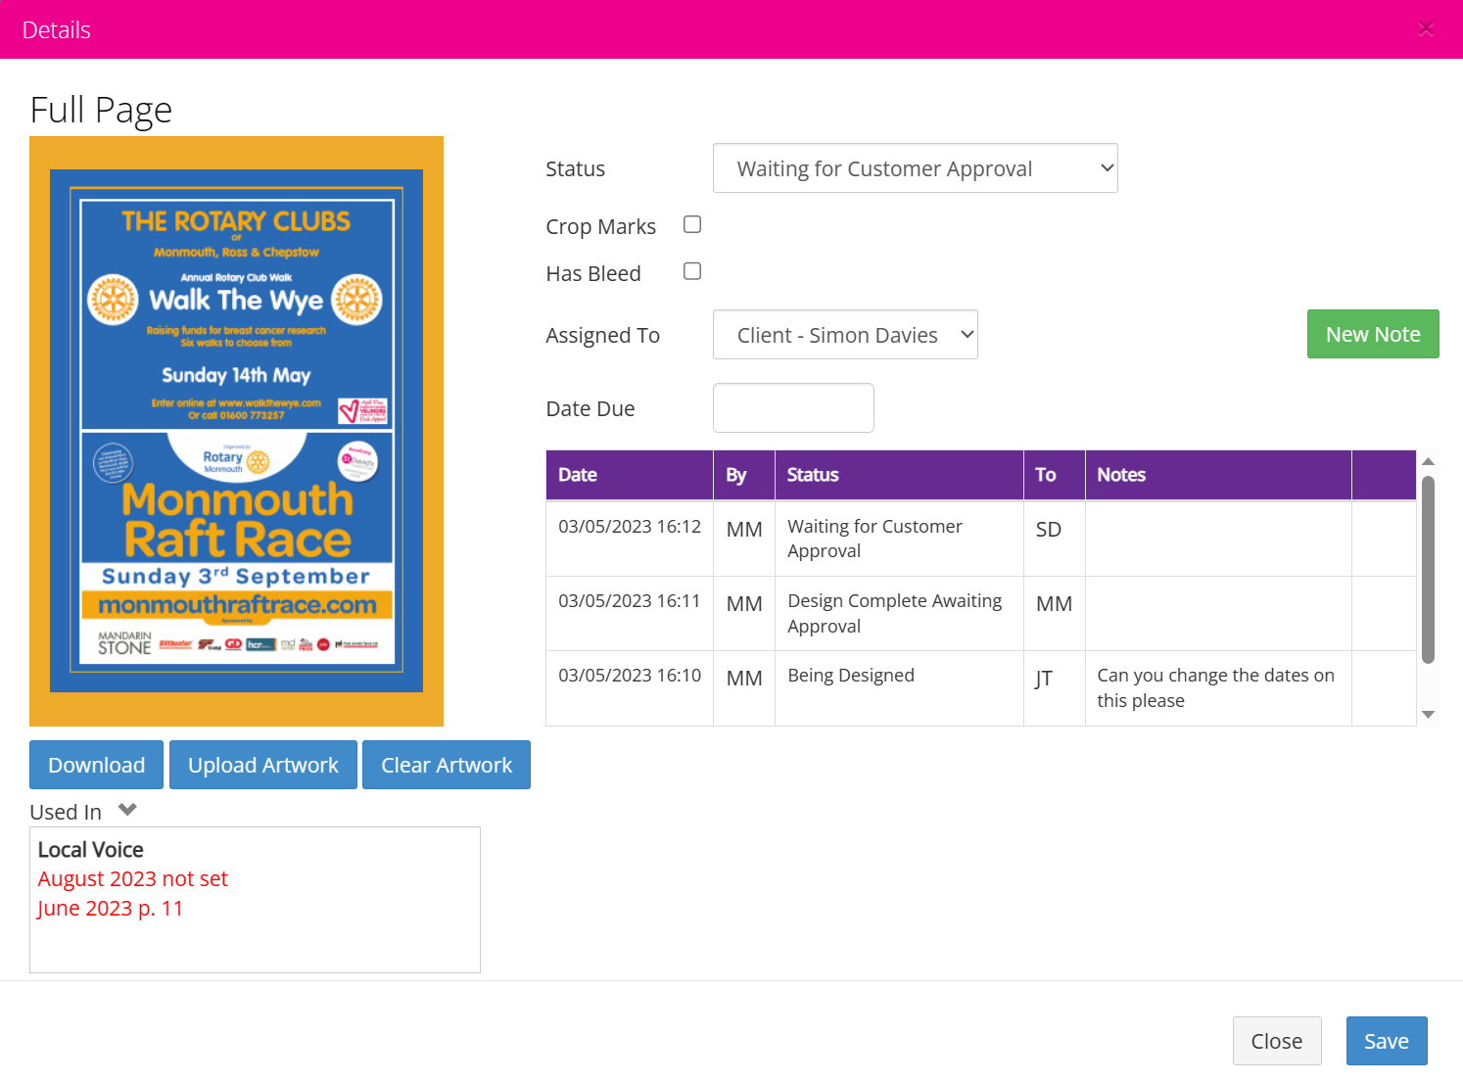
Task: Dismiss the dialog with the Close button
Action: [1277, 1041]
